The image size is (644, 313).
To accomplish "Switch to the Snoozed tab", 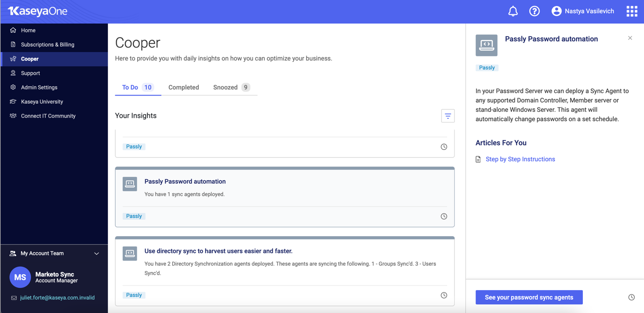I will [231, 88].
